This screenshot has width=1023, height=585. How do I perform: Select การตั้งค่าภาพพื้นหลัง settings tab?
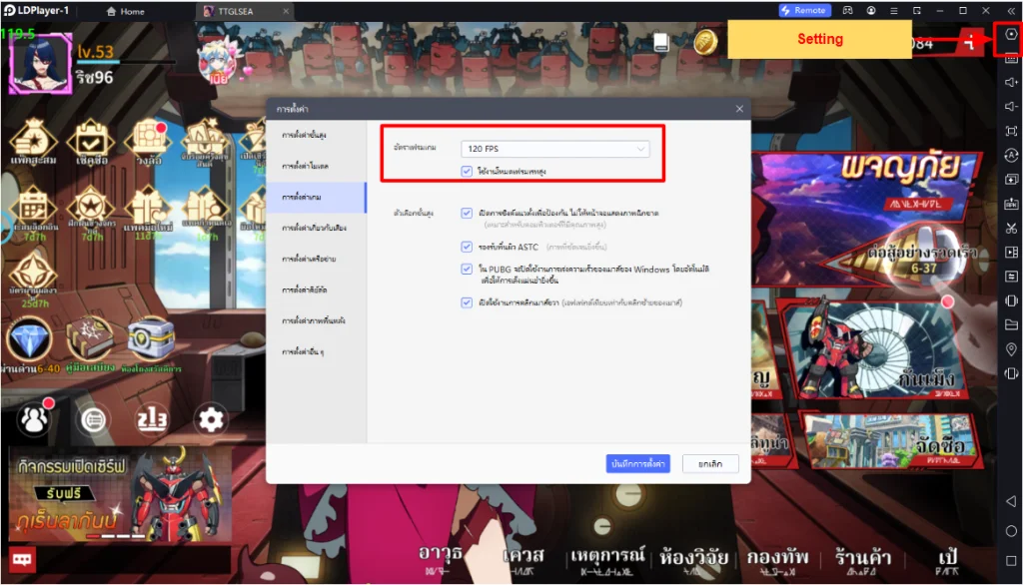click(317, 320)
